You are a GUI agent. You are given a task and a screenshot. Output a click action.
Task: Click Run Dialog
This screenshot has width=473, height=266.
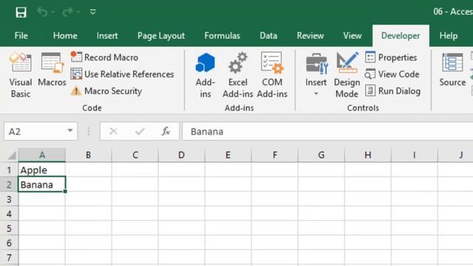tap(392, 91)
